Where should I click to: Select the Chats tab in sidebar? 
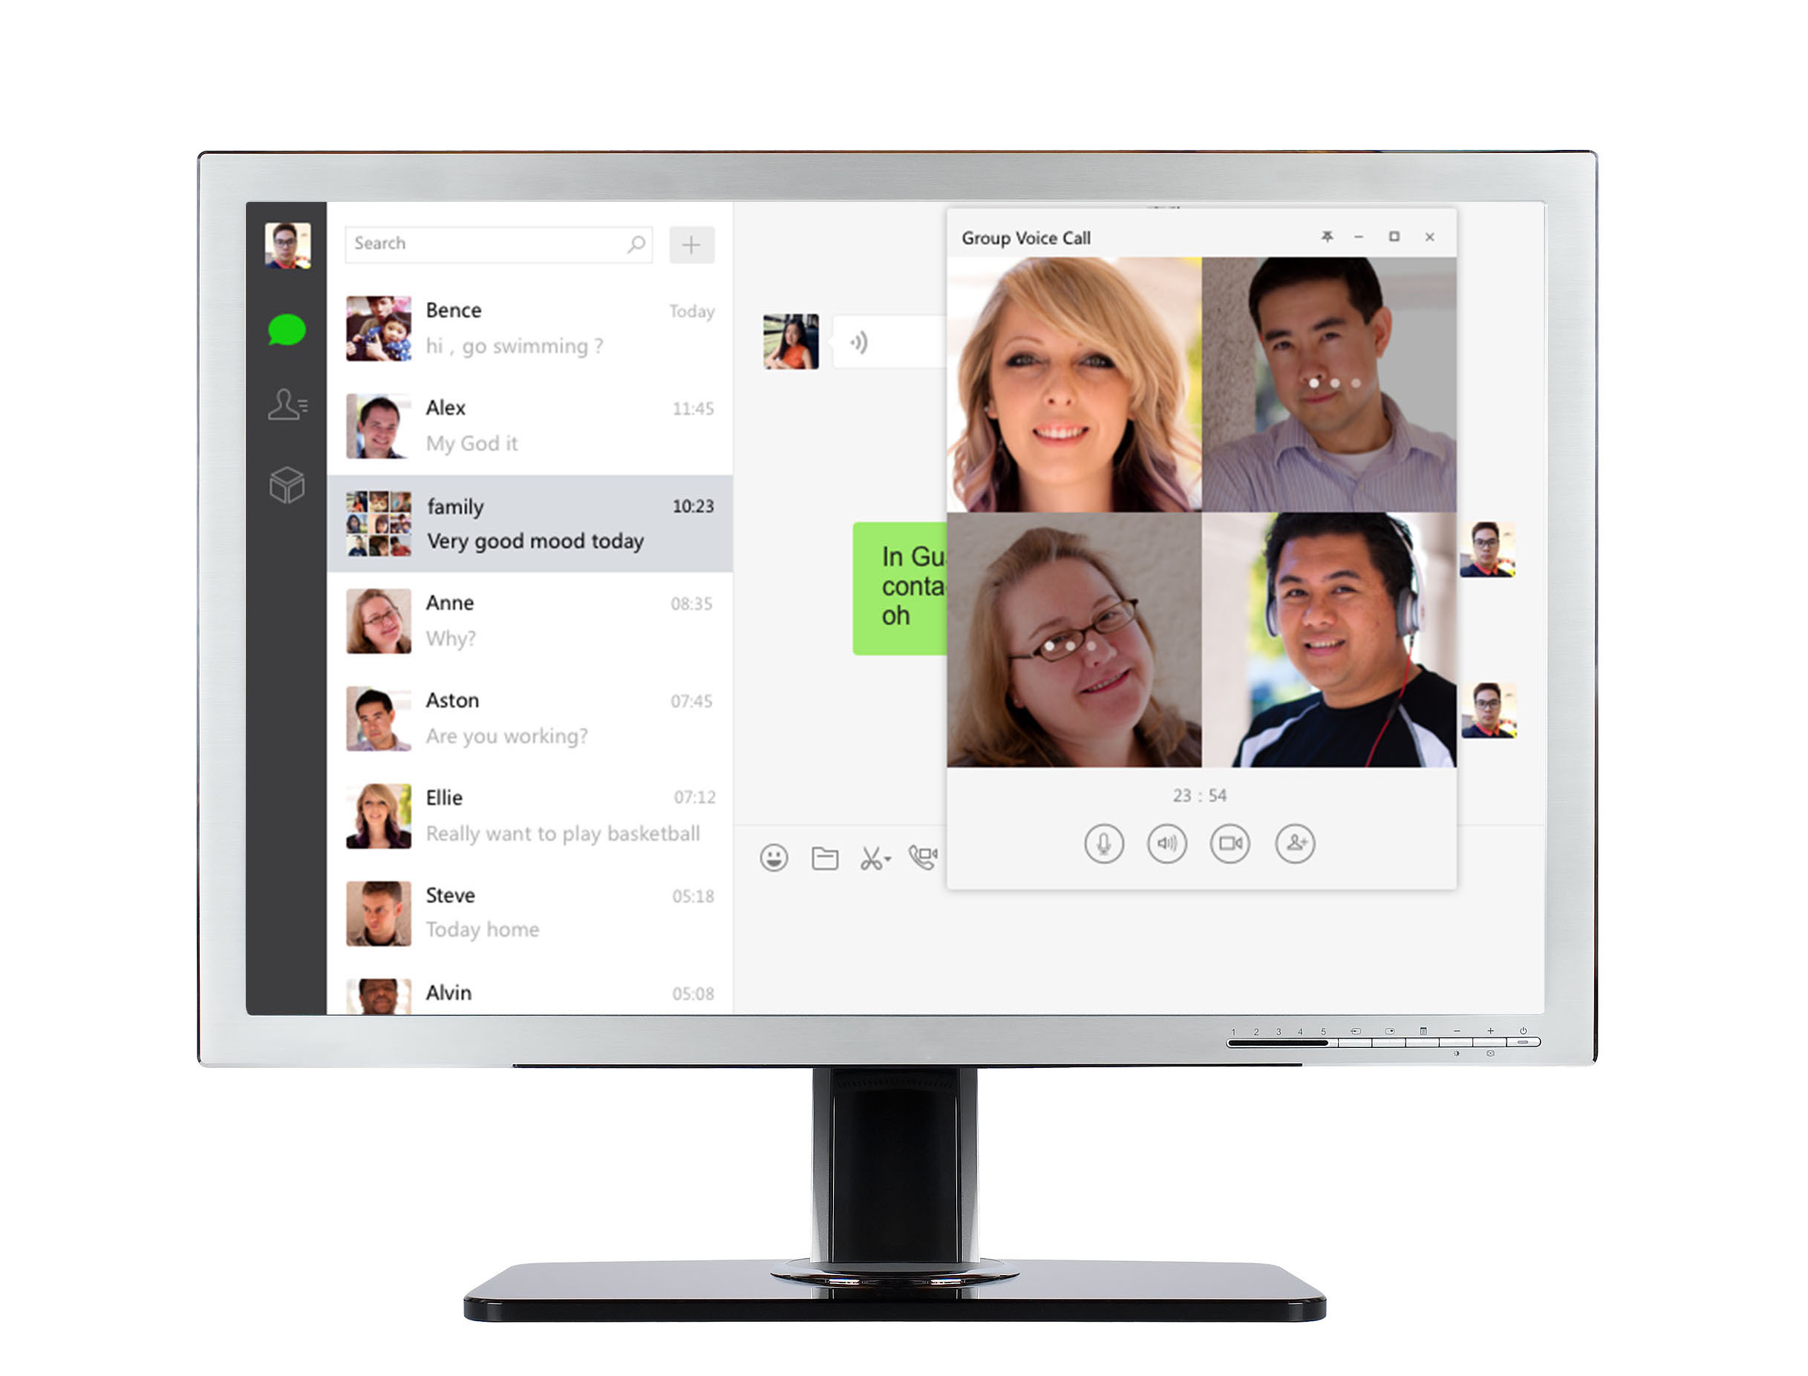click(x=290, y=328)
